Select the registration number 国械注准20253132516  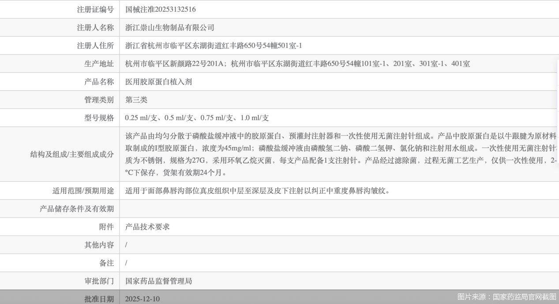pos(161,9)
